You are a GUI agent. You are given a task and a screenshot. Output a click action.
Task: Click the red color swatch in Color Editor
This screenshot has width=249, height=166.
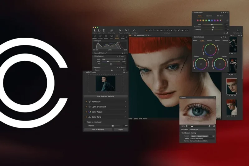pos(198,21)
